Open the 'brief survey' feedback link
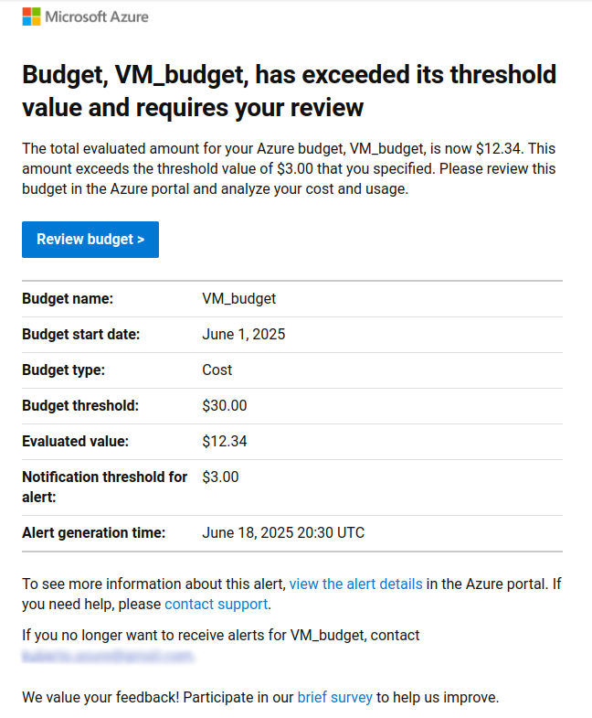The height and width of the screenshot is (718, 592). pyautogui.click(x=335, y=697)
